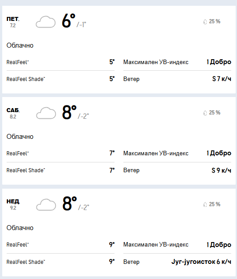Click the 25 % precipitation on Saturday card
Image resolution: width=237 pixels, height=279 pixels.
coord(214,113)
